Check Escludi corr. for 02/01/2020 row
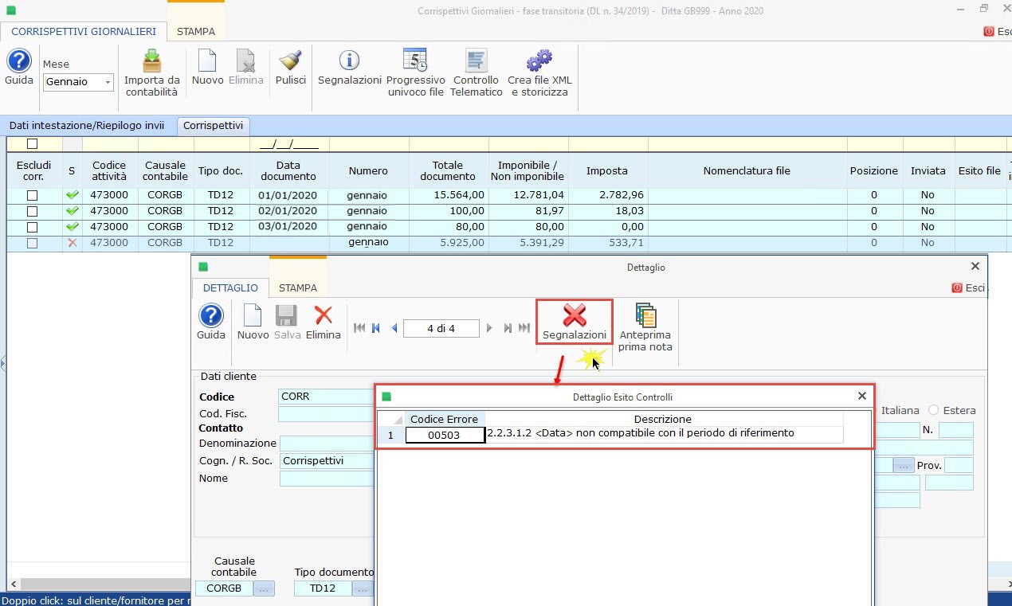Image resolution: width=1012 pixels, height=606 pixels. pos(33,211)
